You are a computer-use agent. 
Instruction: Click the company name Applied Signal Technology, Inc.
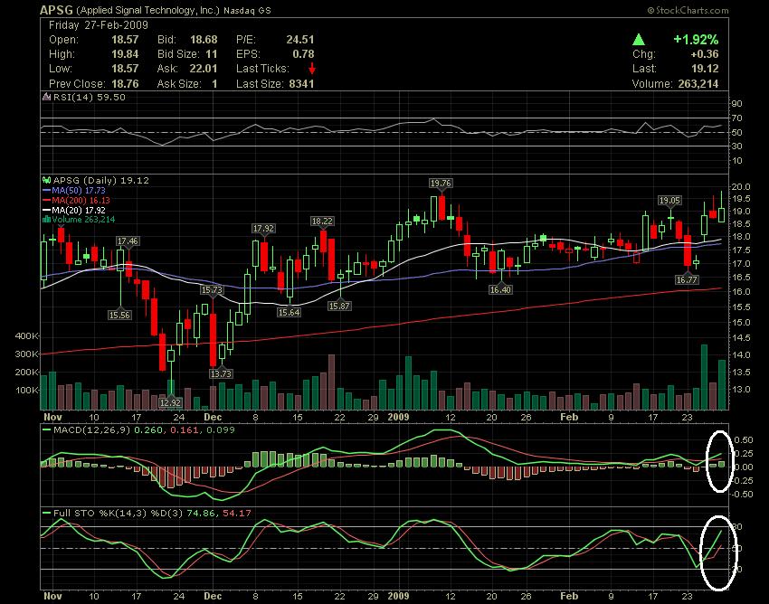coord(148,10)
